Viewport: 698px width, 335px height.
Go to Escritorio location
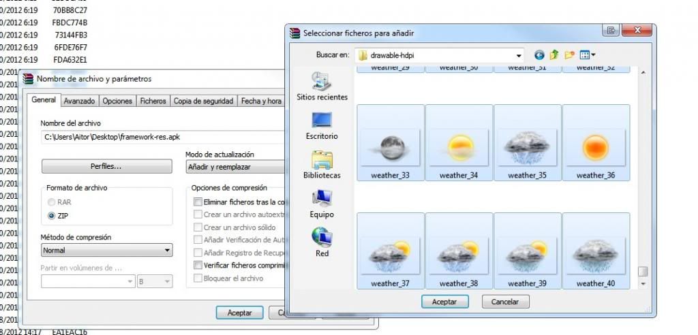(x=322, y=125)
